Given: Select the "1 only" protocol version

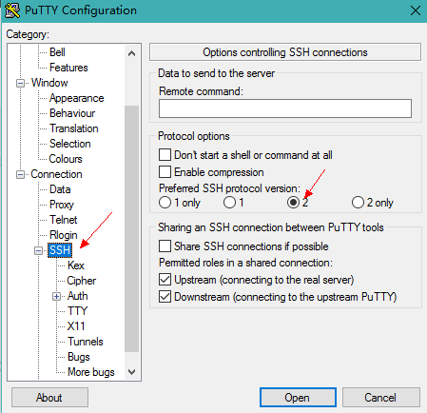Looking at the screenshot, I should (165, 203).
